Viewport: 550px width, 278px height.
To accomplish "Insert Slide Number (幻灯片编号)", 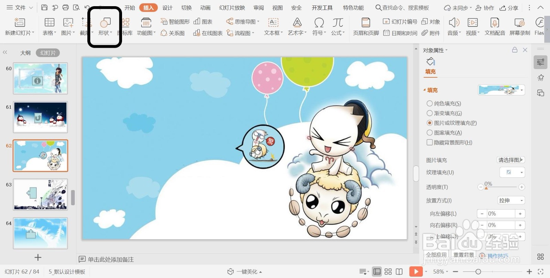I will [x=400, y=22].
